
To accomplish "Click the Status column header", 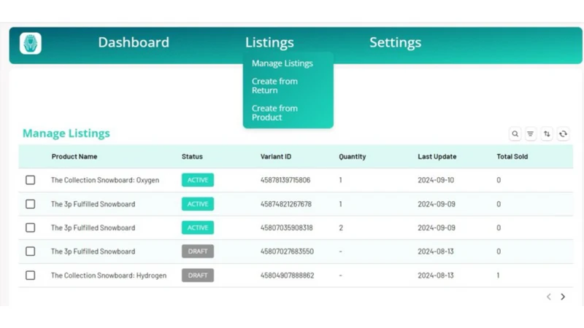I will [x=192, y=157].
